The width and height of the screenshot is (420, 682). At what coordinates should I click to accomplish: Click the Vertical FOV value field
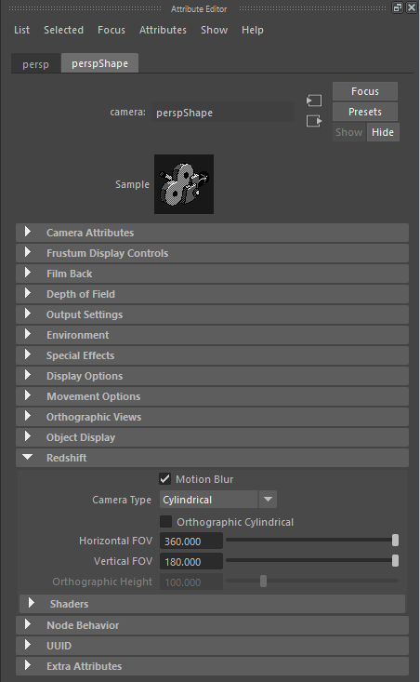[191, 562]
